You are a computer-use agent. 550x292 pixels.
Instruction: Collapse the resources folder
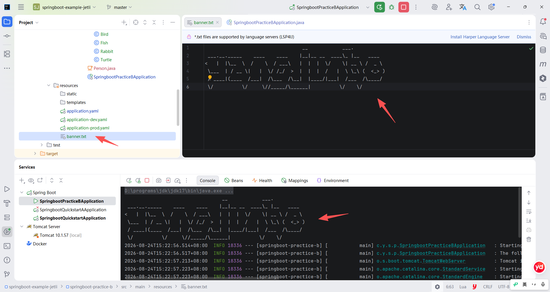pyautogui.click(x=49, y=85)
